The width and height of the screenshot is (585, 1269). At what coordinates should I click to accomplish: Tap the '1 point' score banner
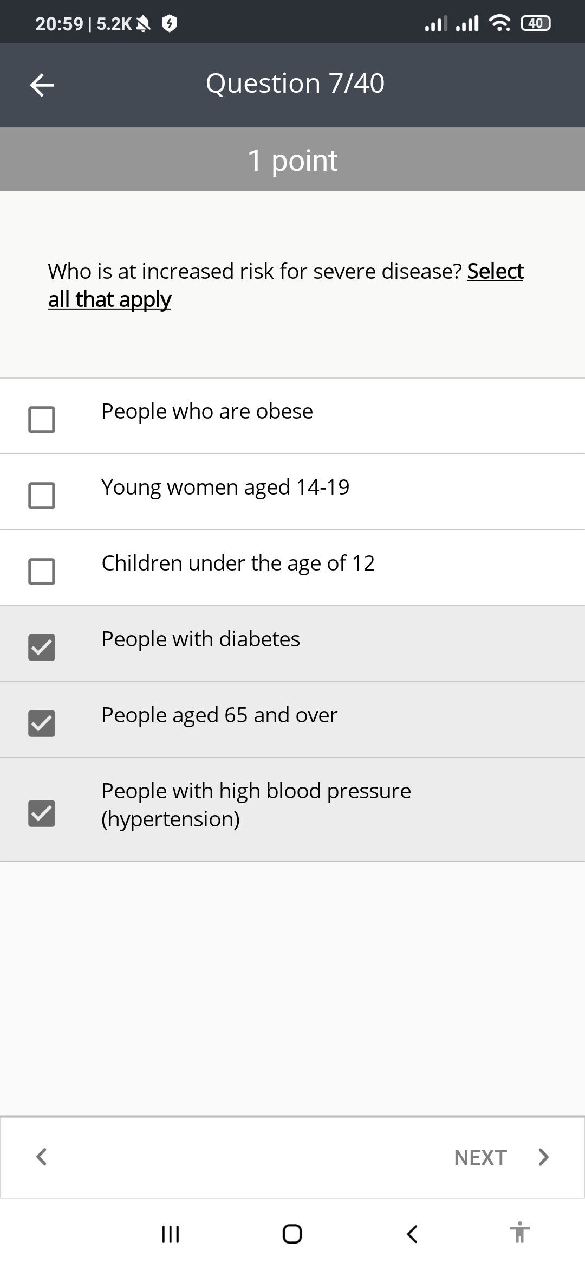click(x=292, y=160)
